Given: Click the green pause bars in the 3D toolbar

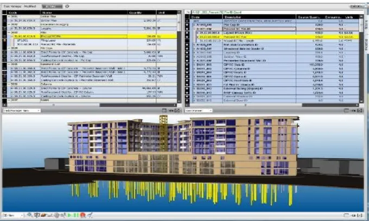Looking at the screenshot, I should click(x=76, y=215).
